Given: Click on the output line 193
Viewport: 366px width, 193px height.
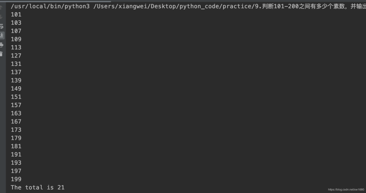Looking at the screenshot, I should (x=16, y=163).
